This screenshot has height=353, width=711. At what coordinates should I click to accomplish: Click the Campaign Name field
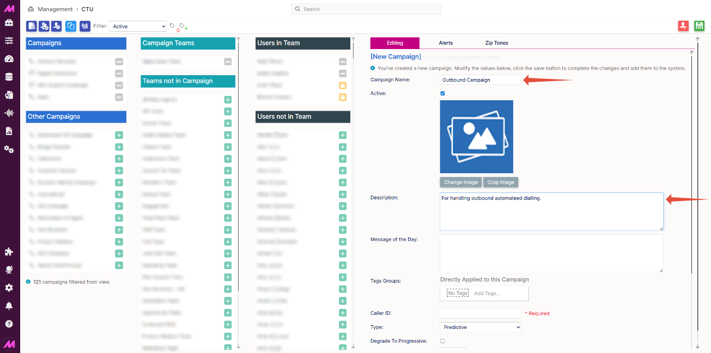tap(481, 80)
